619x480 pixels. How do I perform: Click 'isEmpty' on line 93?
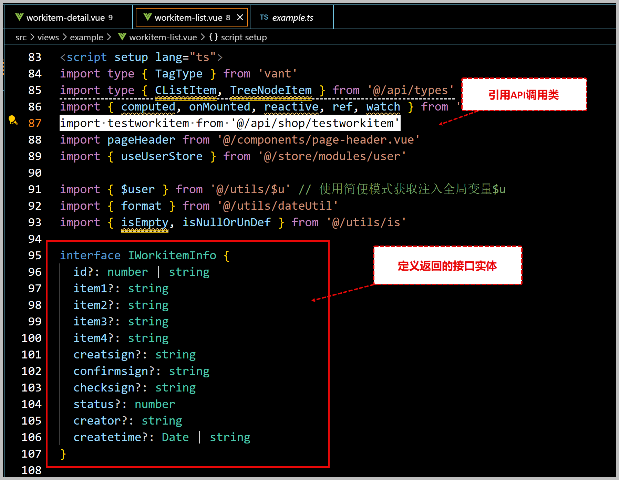145,222
